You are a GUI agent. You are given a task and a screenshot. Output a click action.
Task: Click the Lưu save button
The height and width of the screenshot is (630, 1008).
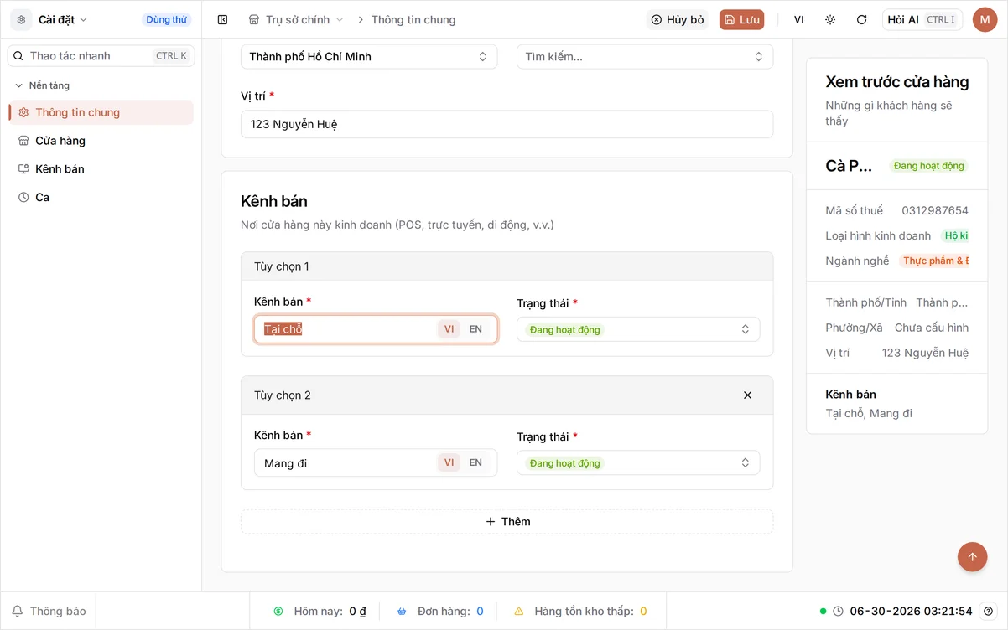741,19
